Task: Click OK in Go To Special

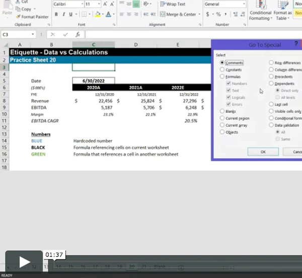Action: [x=263, y=152]
